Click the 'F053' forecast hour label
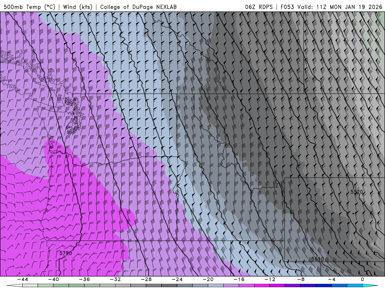This screenshot has width=385, height=288. [287, 7]
